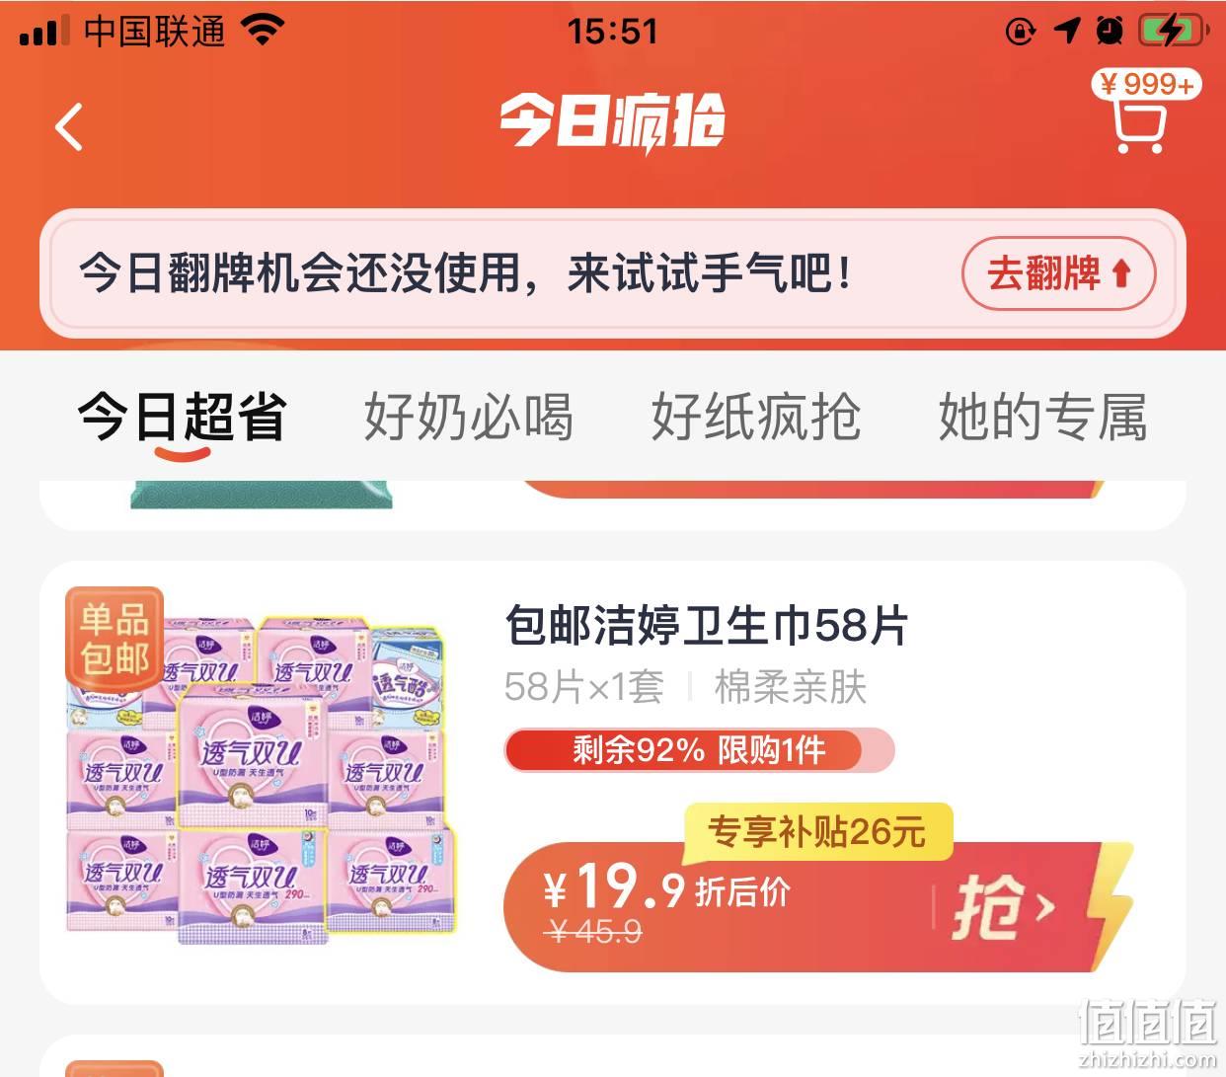This screenshot has width=1226, height=1077.
Task: Tap the ¥999+ cart badge
Action: [x=1147, y=84]
